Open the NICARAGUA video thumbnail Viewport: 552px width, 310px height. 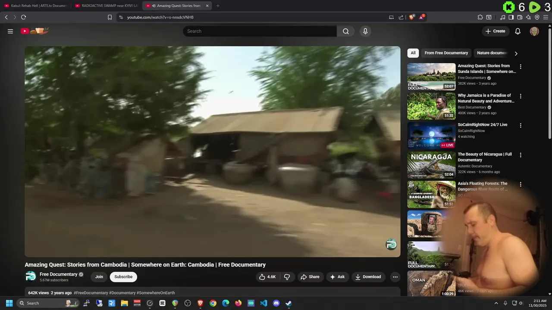click(431, 165)
